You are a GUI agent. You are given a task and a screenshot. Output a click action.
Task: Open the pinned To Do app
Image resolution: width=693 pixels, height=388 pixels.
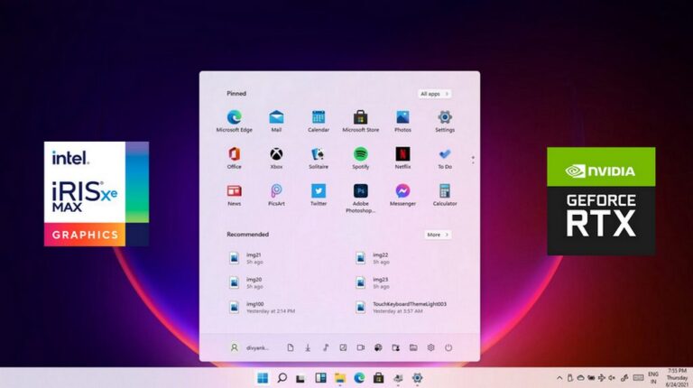[x=445, y=158]
